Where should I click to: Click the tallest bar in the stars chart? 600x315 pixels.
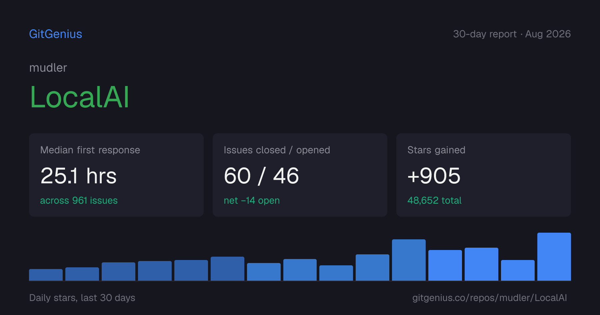tap(554, 257)
